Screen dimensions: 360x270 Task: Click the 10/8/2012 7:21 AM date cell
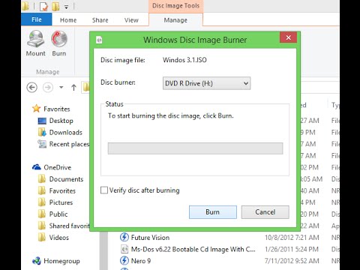click(292, 237)
